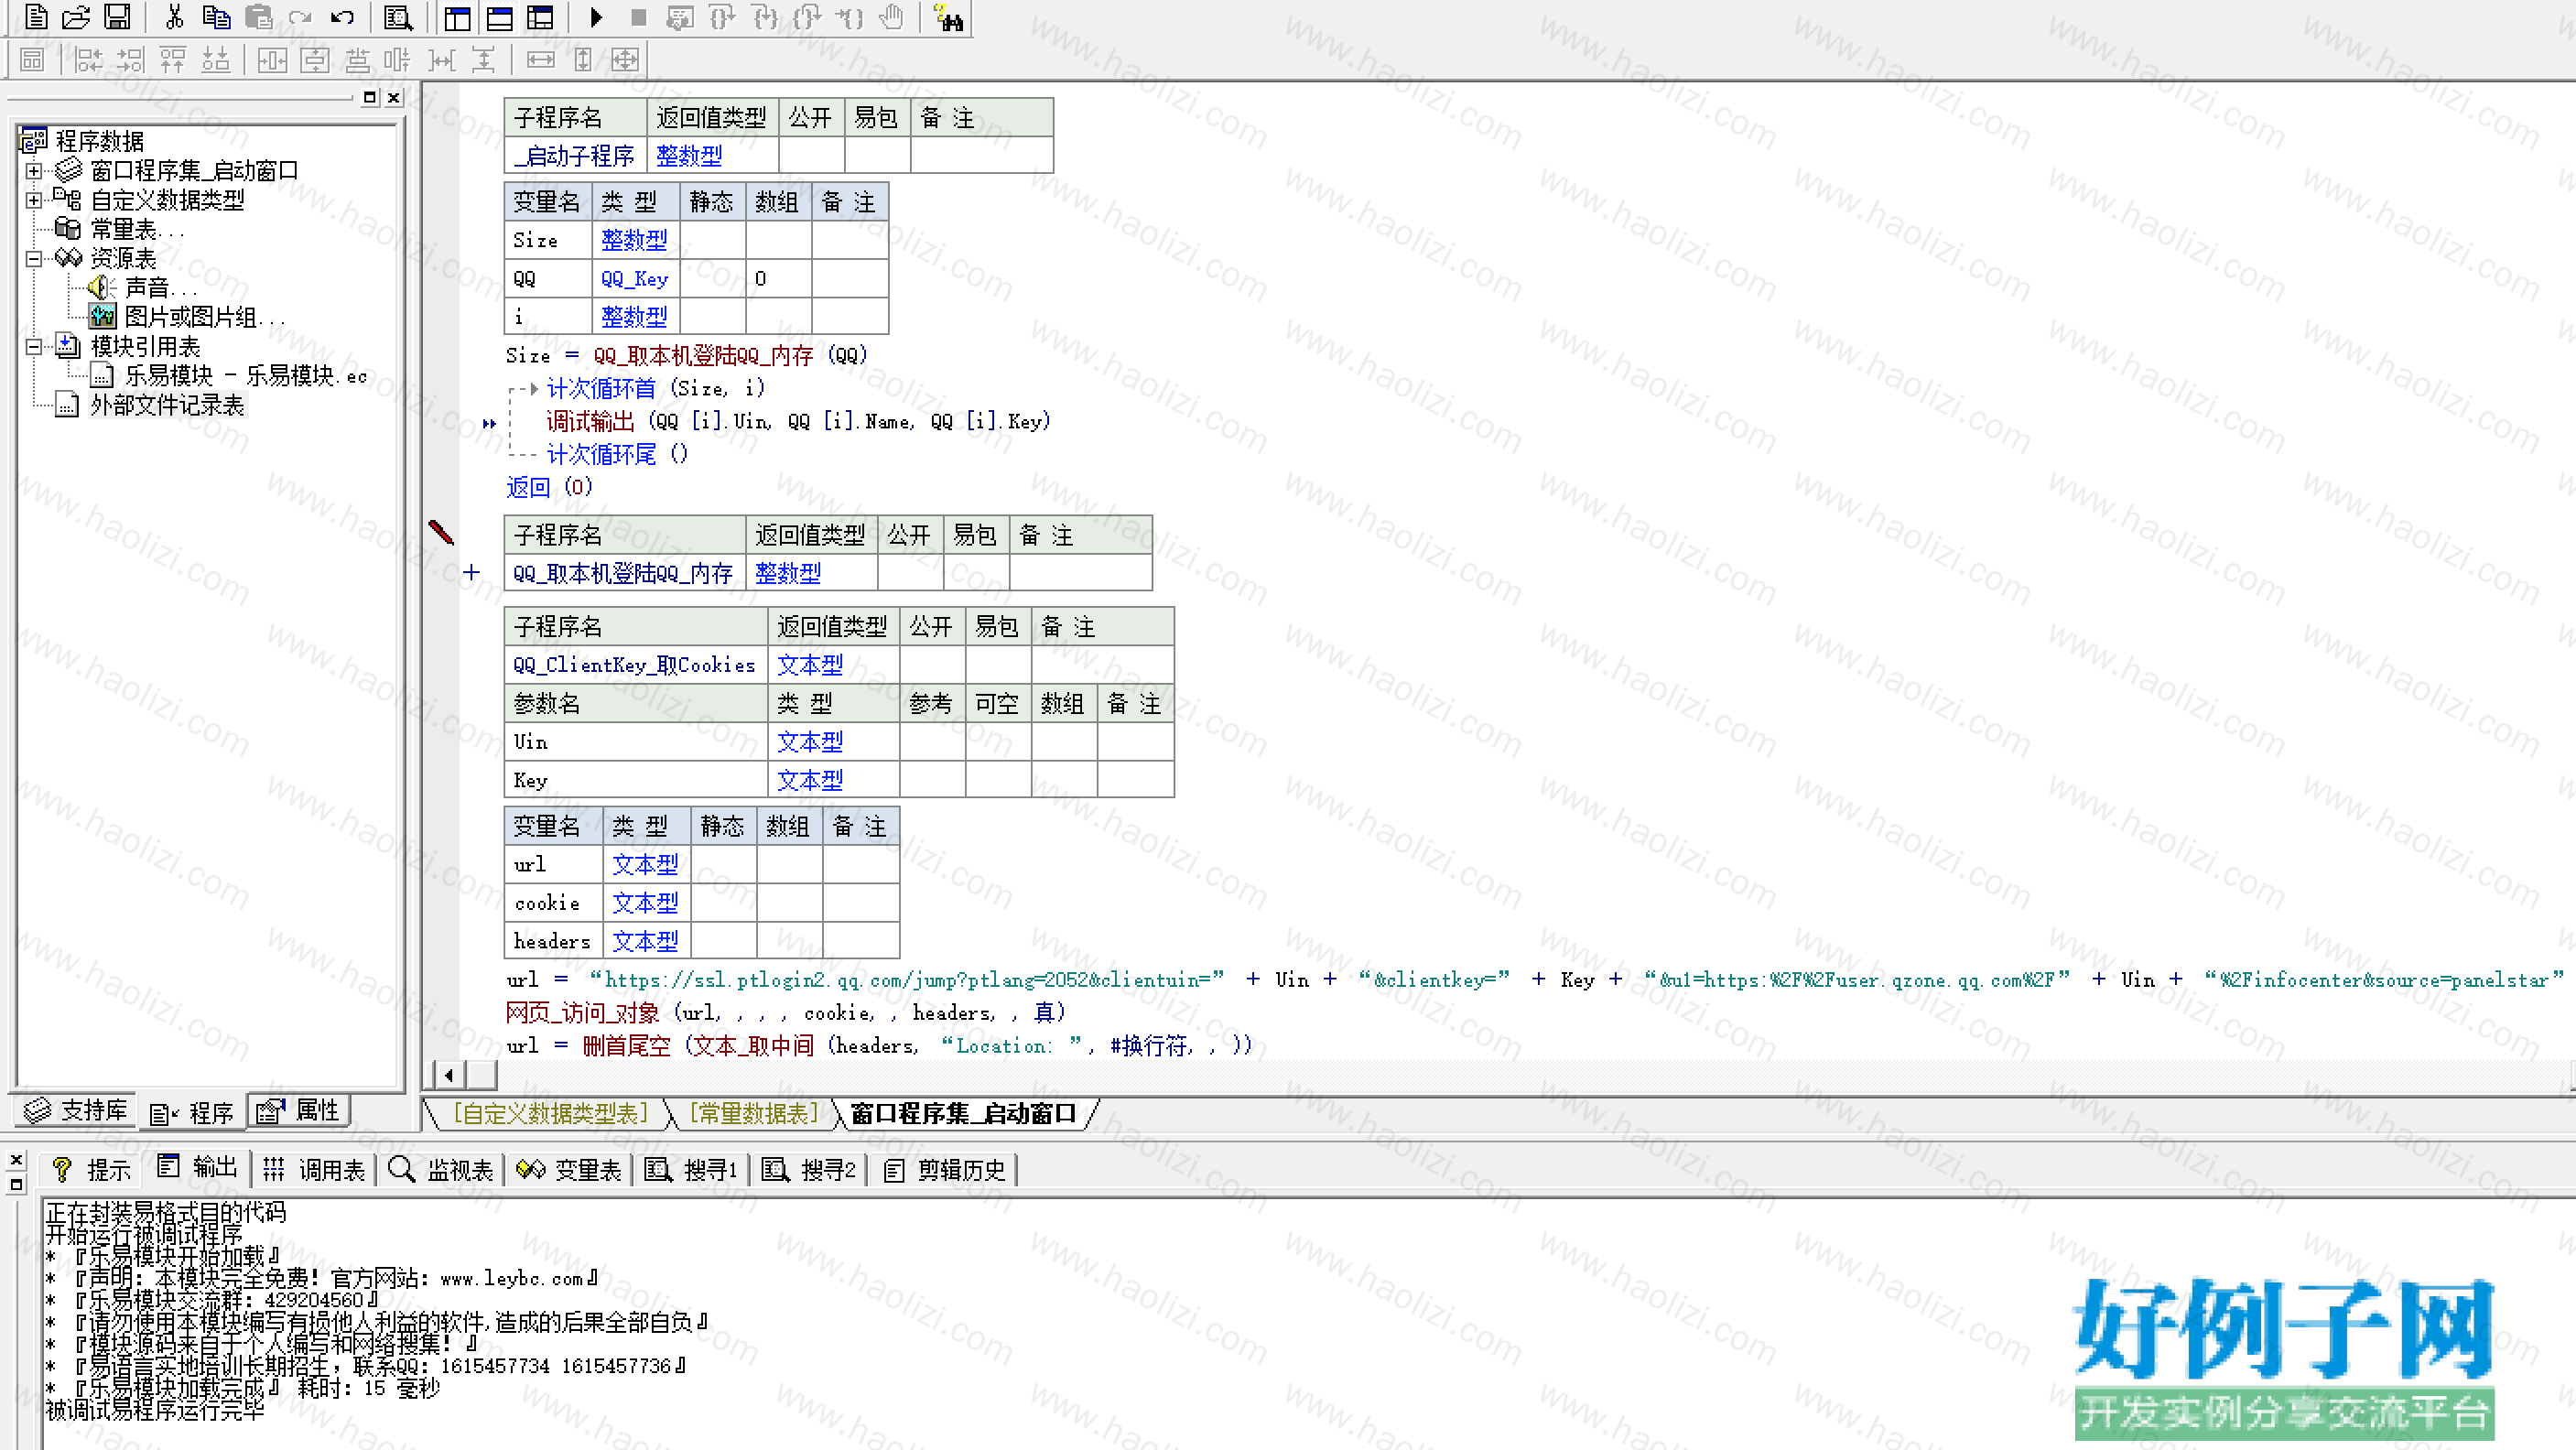Switch to the 属性 tab
This screenshot has width=2576, height=1450.
[299, 1111]
